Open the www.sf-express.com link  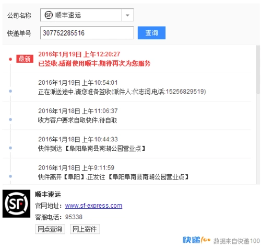point(93,206)
